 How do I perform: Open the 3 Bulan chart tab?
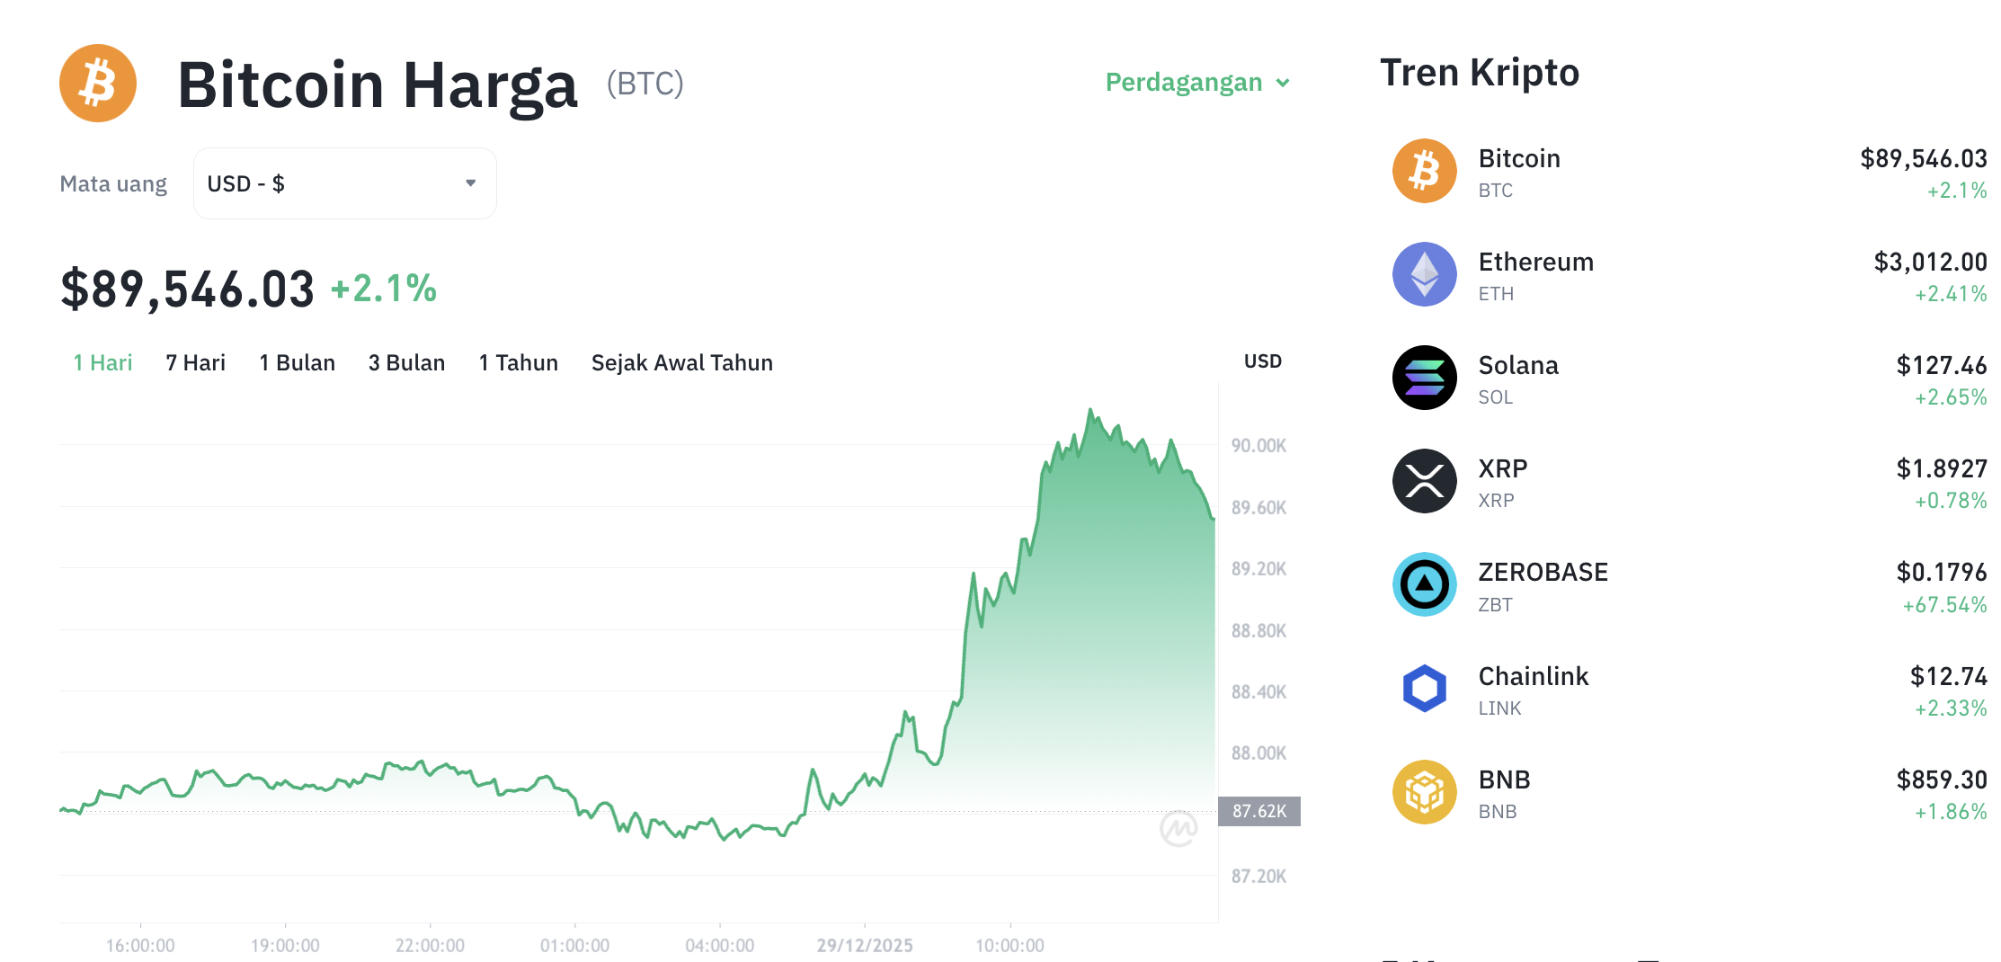click(406, 362)
